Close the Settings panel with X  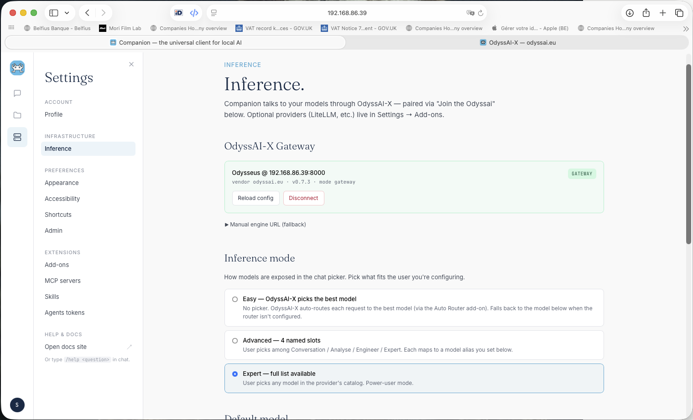click(x=131, y=64)
